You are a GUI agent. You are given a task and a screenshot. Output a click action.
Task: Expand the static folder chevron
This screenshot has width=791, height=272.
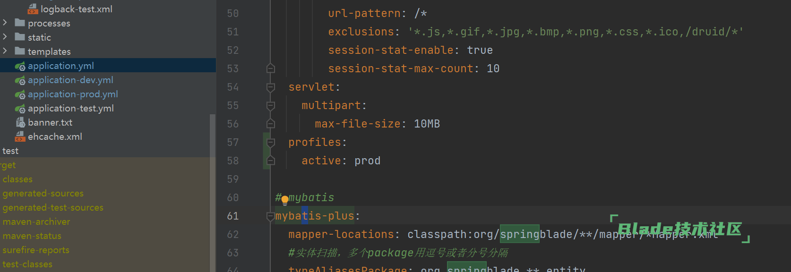(x=5, y=37)
